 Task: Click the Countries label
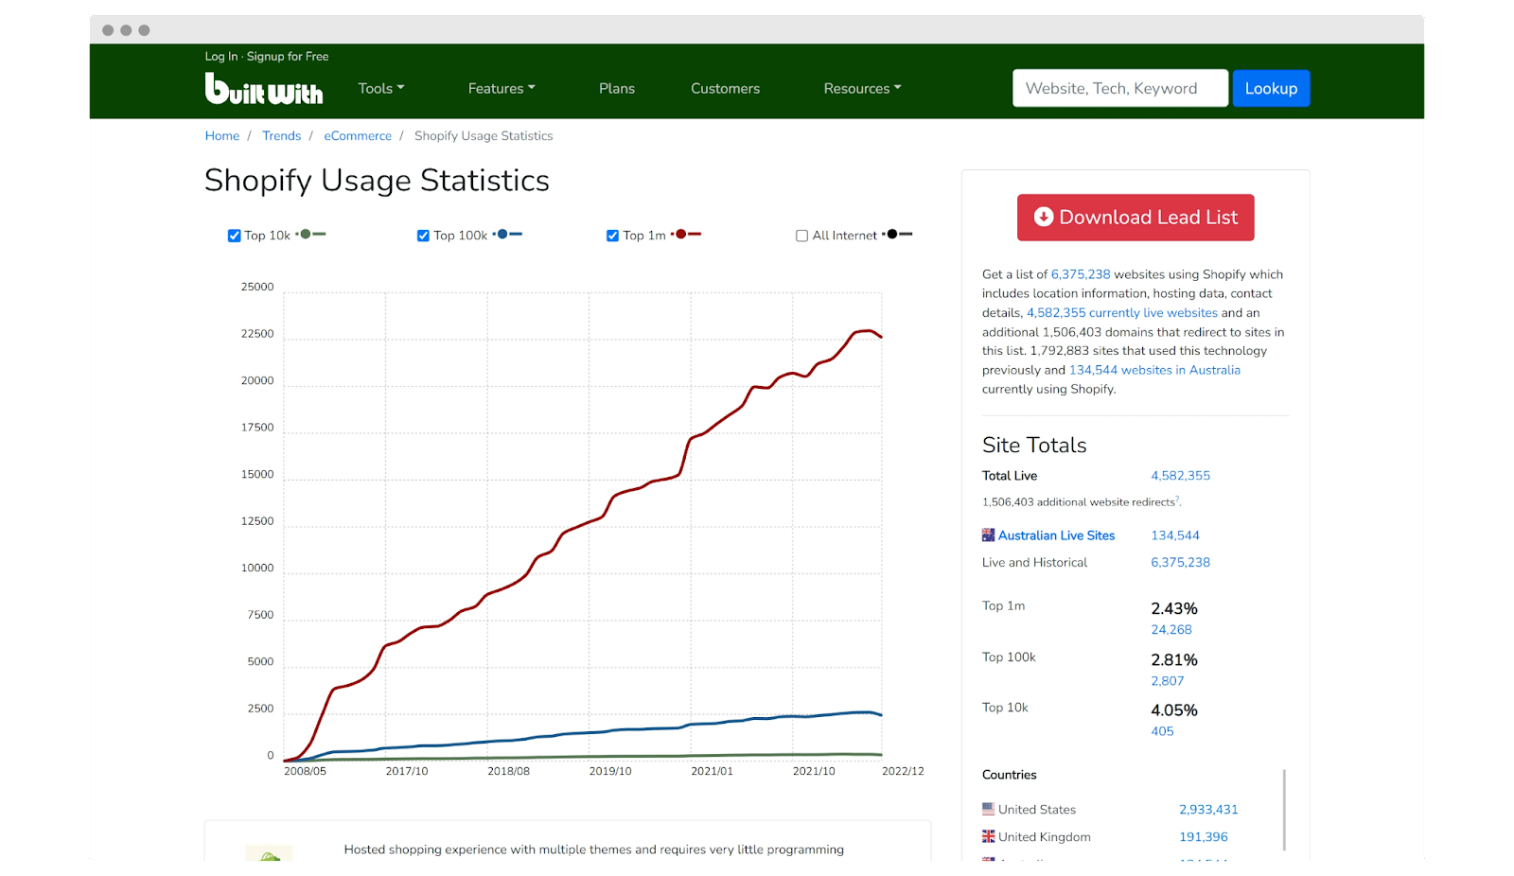click(x=1009, y=775)
